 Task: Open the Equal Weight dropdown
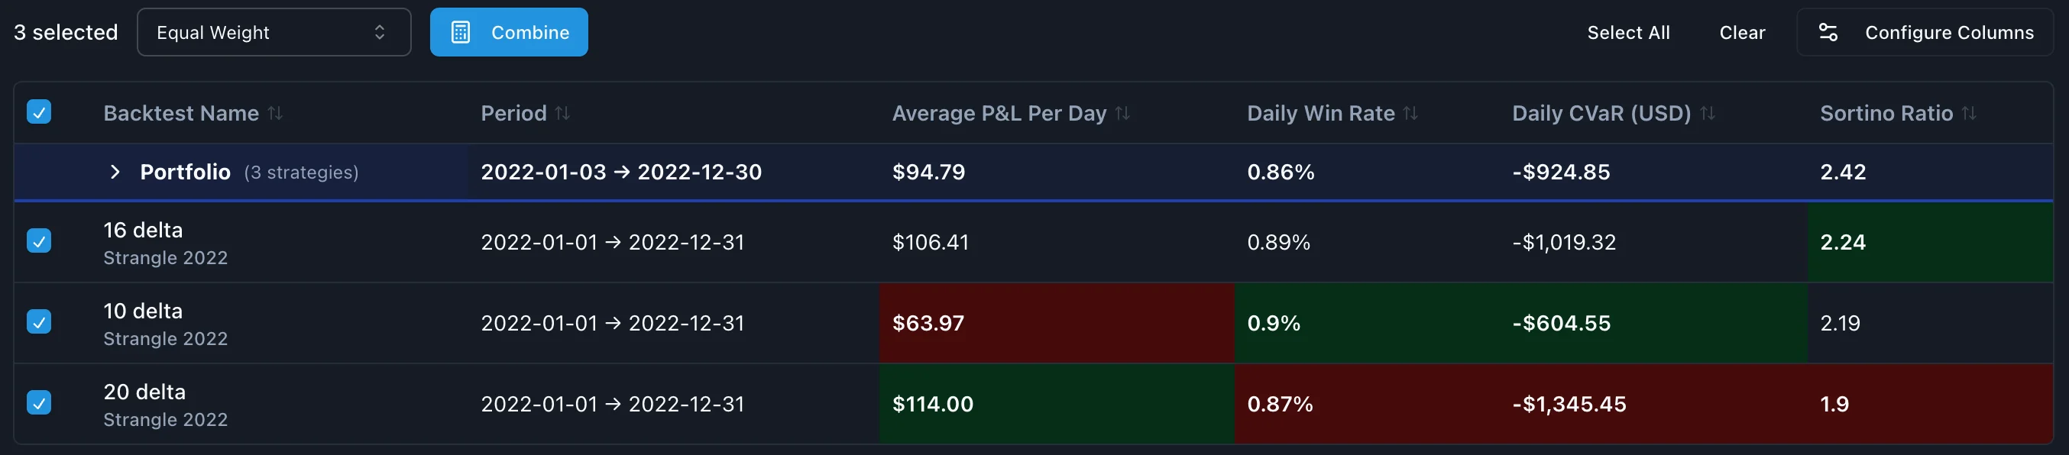(274, 32)
